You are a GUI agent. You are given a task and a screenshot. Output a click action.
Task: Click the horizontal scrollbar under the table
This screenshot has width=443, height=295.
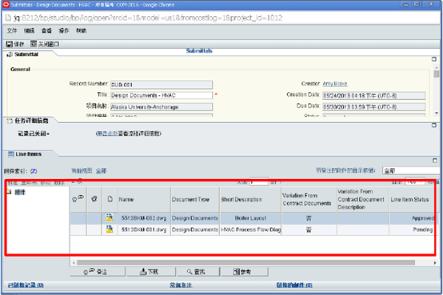(x=245, y=262)
